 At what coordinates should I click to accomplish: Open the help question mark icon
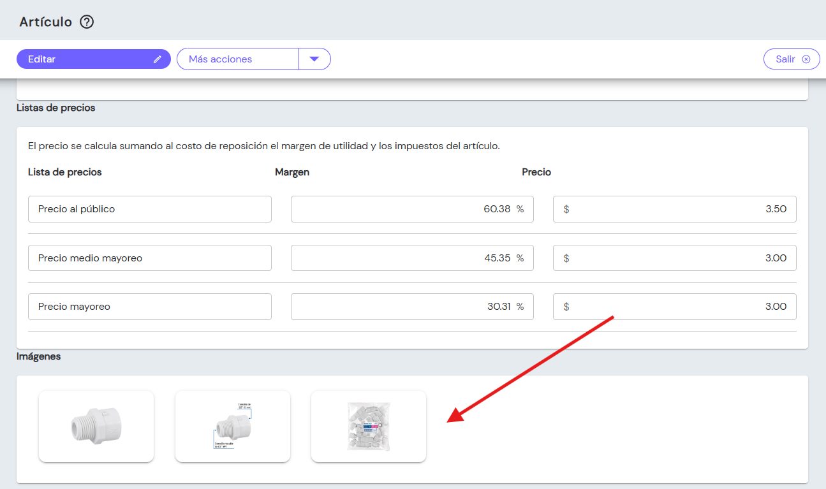[87, 22]
